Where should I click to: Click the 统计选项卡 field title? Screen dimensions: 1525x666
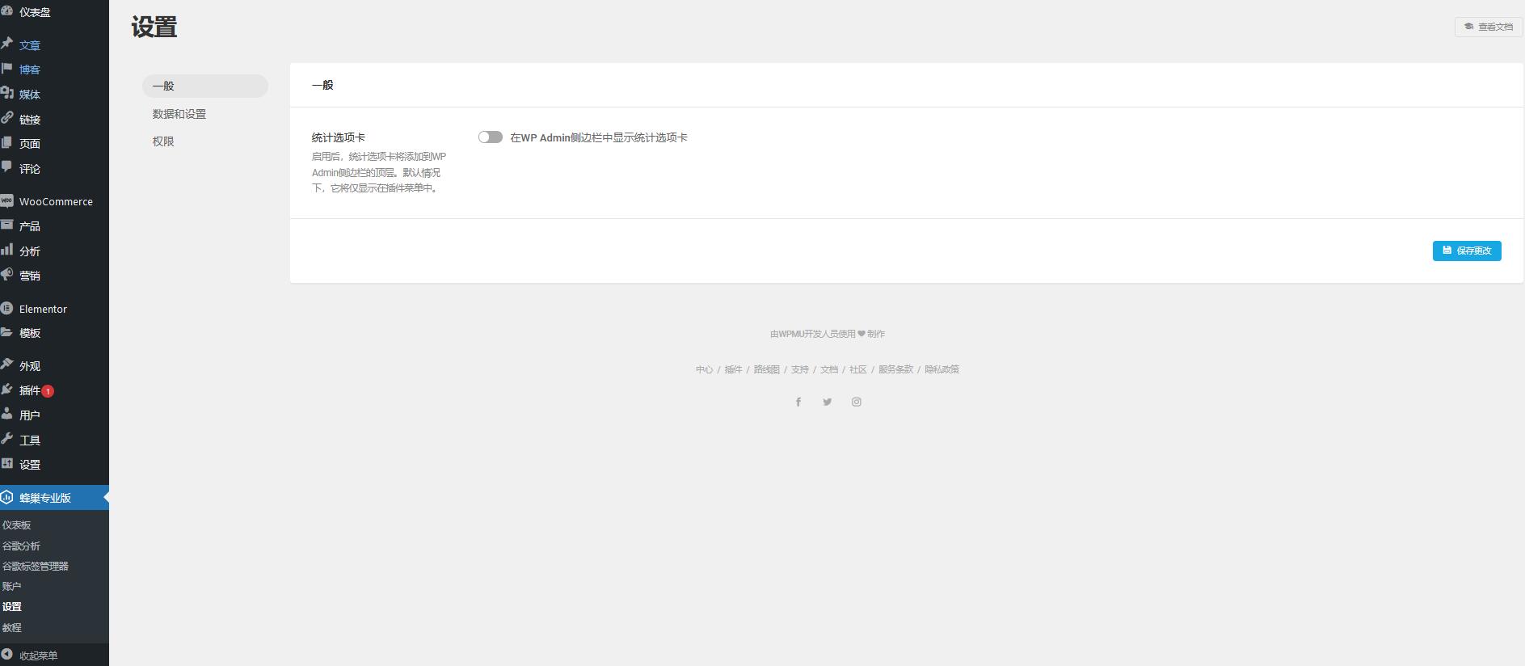tap(339, 137)
